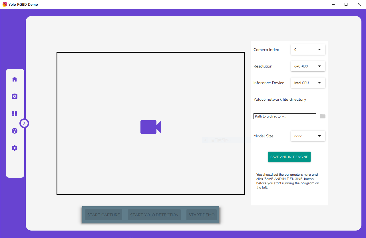Viewport: 366px width, 238px height.
Task: Click the START DEMO button
Action: click(x=202, y=215)
